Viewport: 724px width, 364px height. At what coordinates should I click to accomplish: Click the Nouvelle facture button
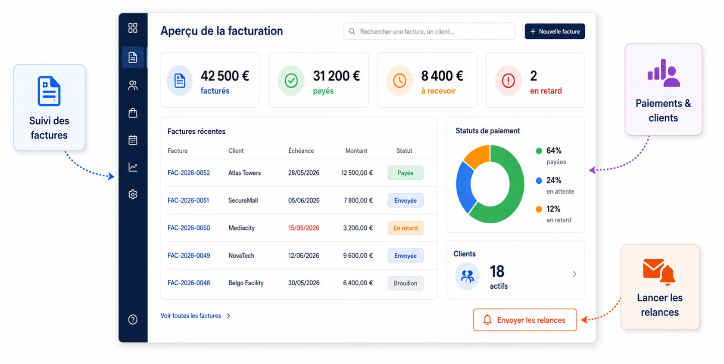[555, 31]
